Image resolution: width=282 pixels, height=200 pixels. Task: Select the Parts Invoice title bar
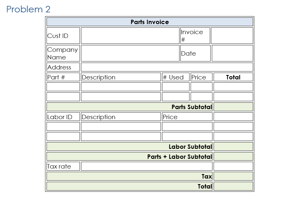[149, 22]
